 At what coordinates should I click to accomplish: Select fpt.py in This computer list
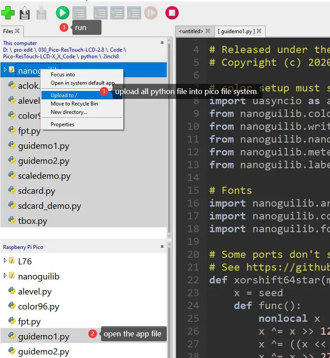click(x=29, y=131)
